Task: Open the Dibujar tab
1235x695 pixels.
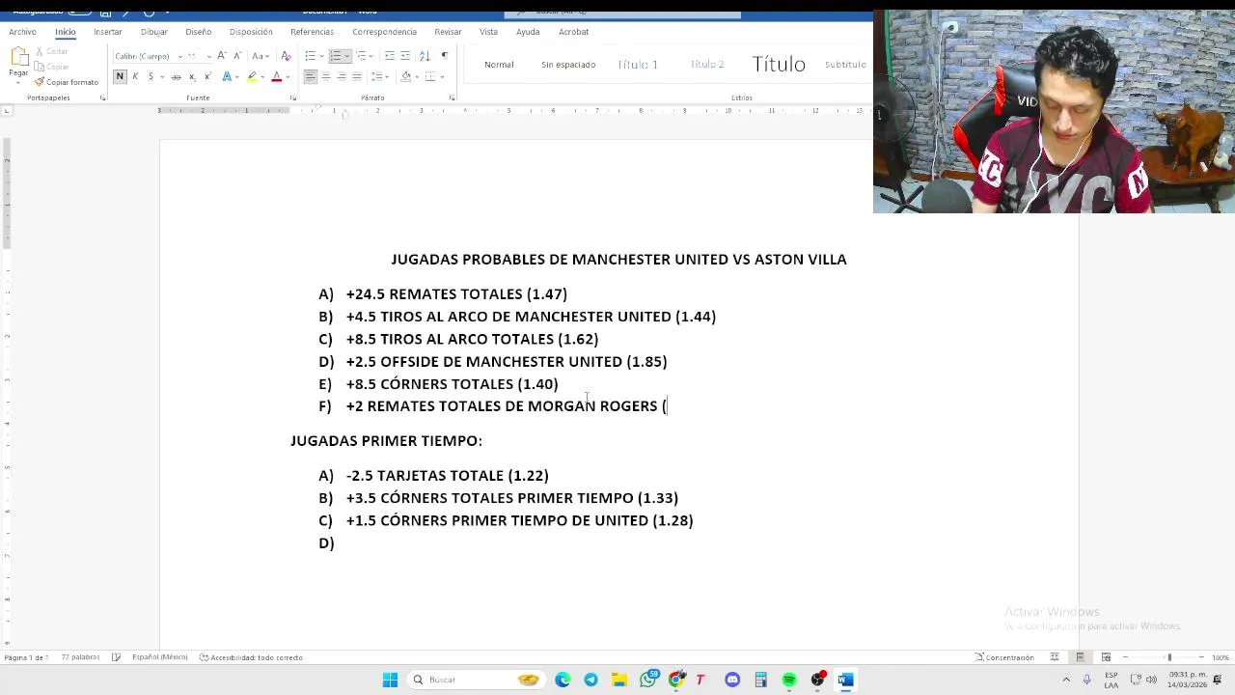Action: pos(153,32)
